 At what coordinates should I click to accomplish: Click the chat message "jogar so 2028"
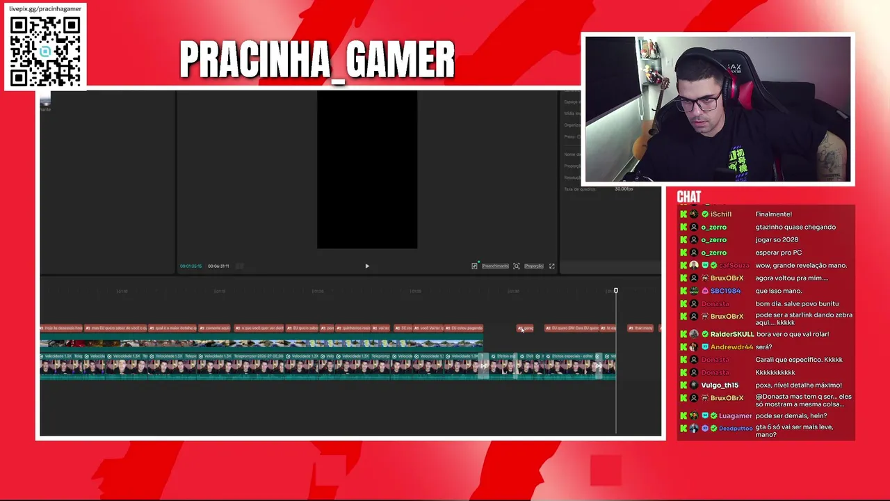tap(778, 240)
